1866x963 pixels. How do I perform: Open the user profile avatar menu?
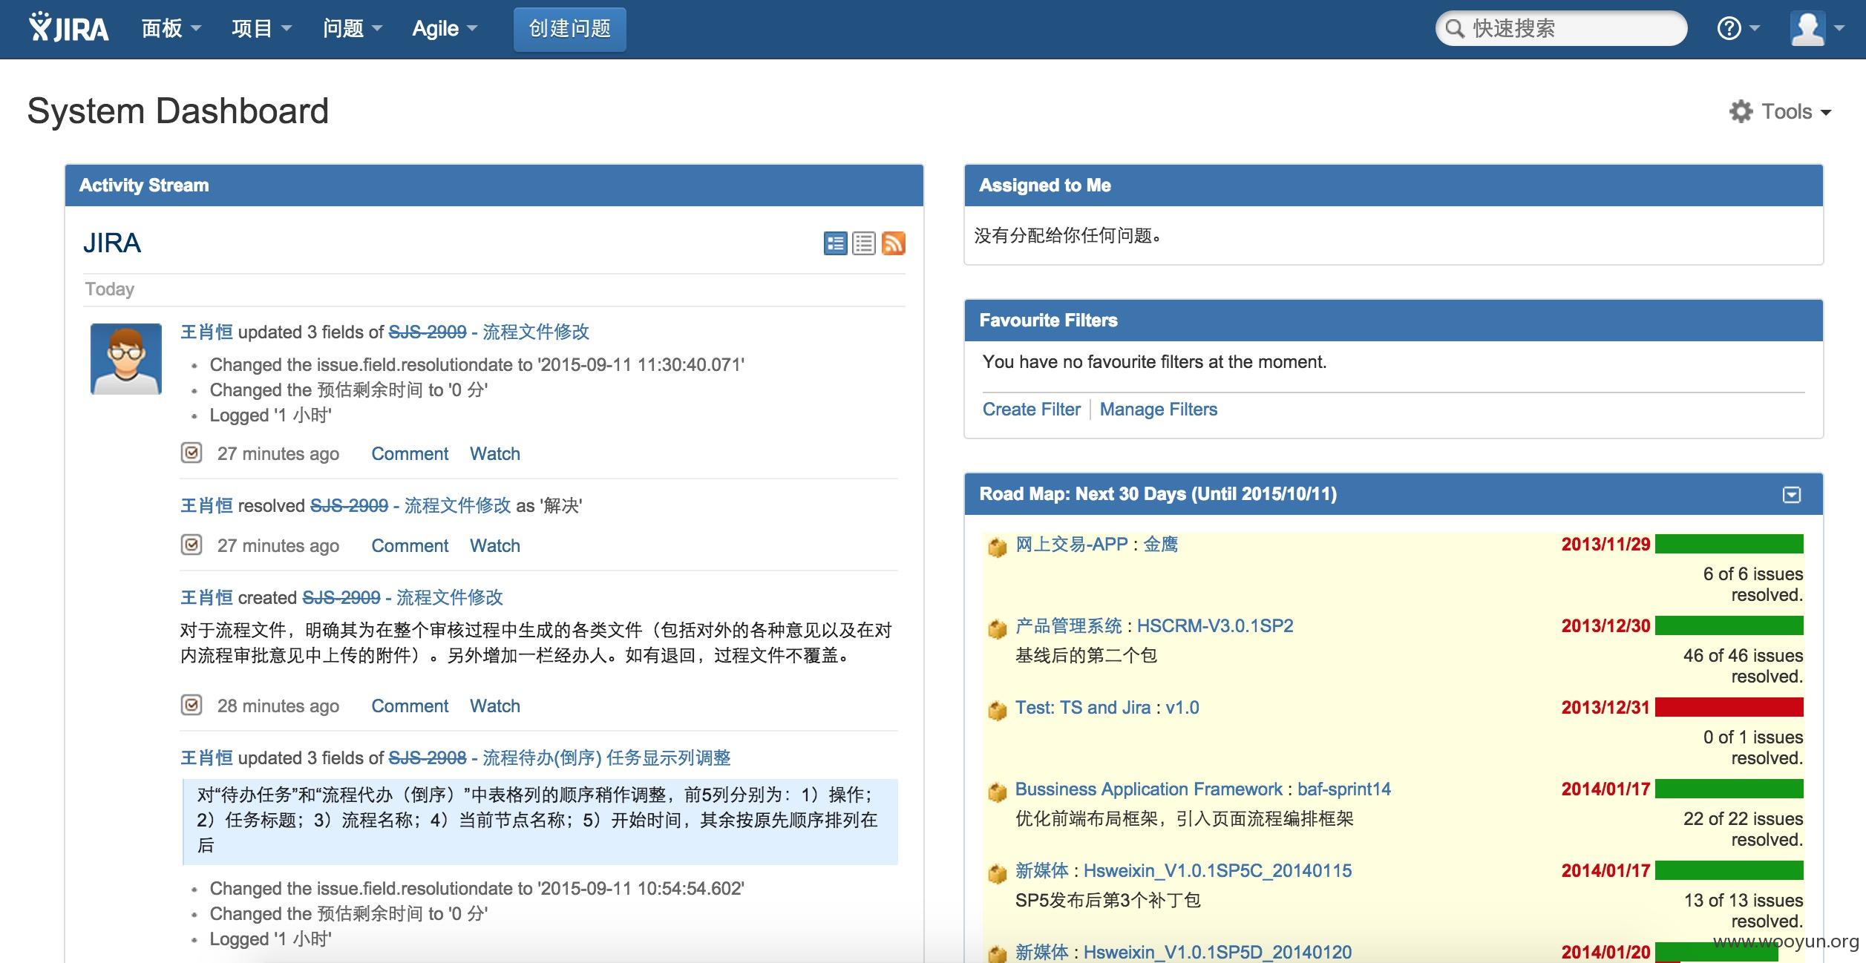1818,28
